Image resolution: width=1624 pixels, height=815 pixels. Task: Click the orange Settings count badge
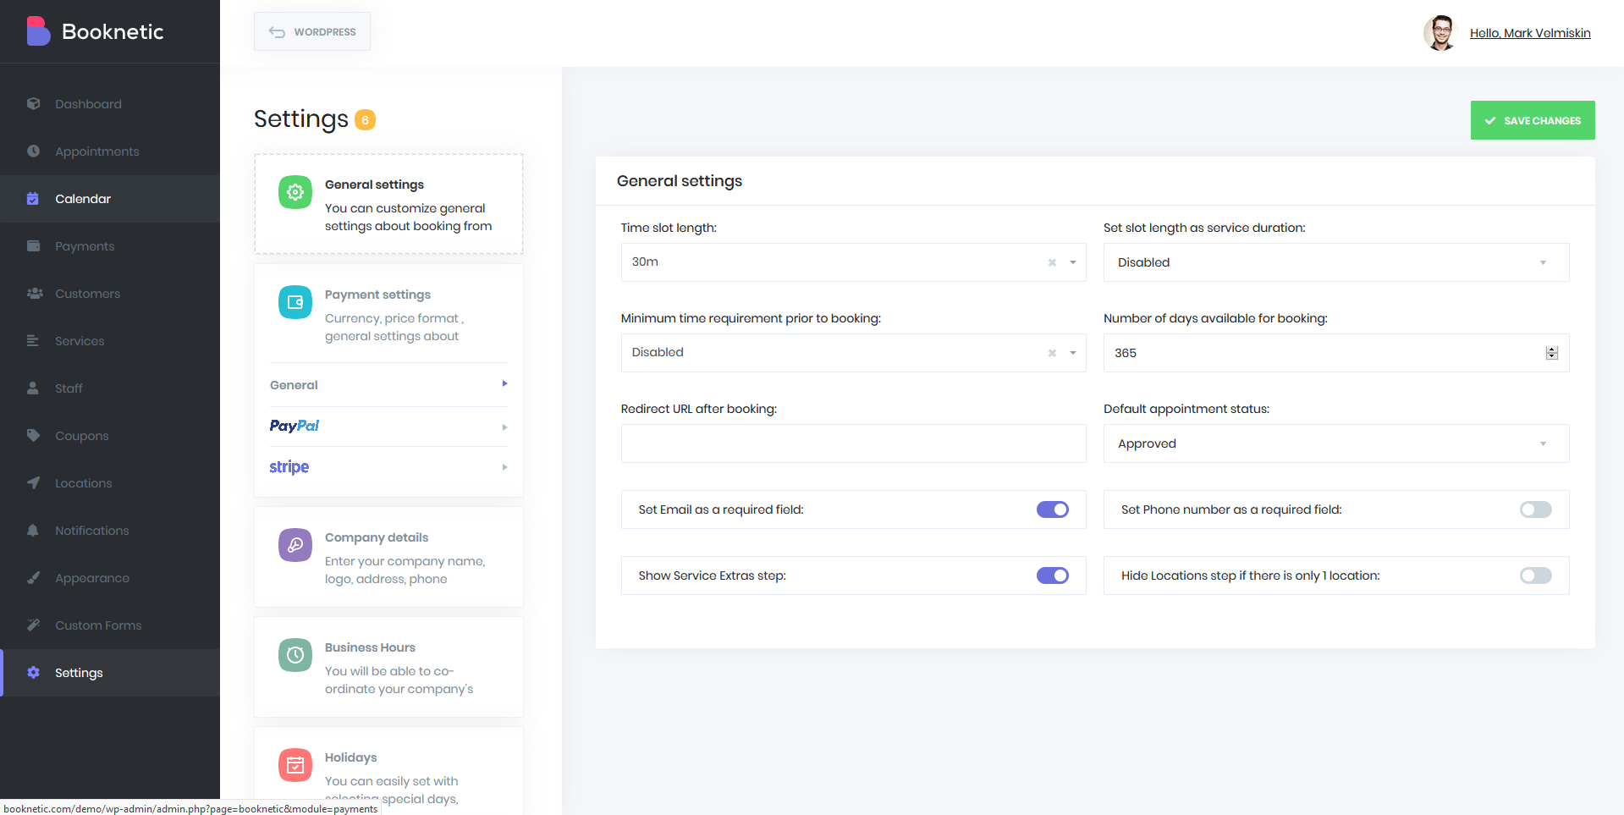point(365,120)
